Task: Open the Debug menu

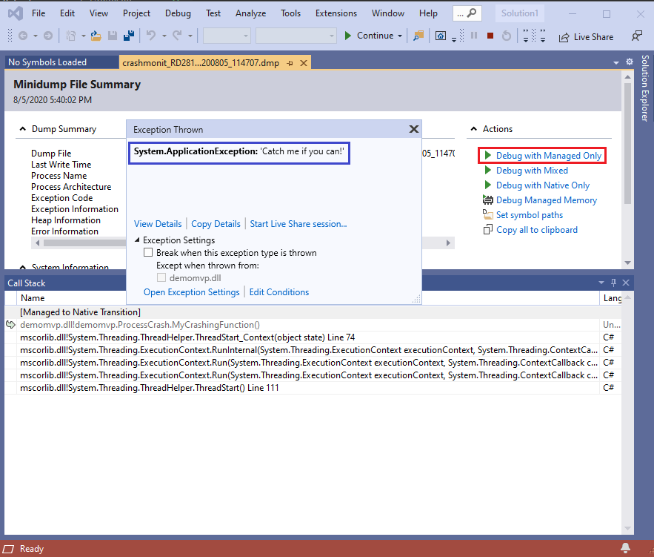Action: click(178, 13)
